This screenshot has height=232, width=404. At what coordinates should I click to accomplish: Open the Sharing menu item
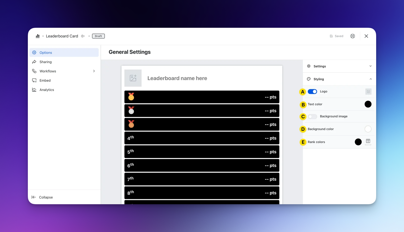pos(46,62)
